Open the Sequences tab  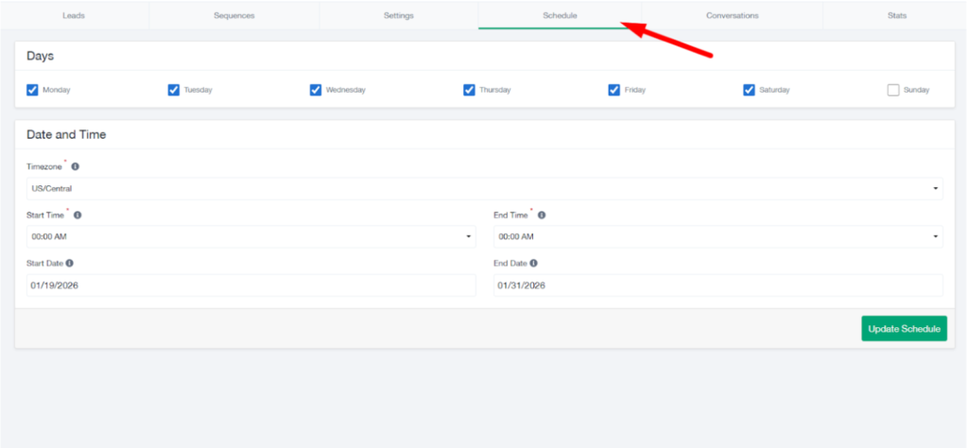pos(233,16)
